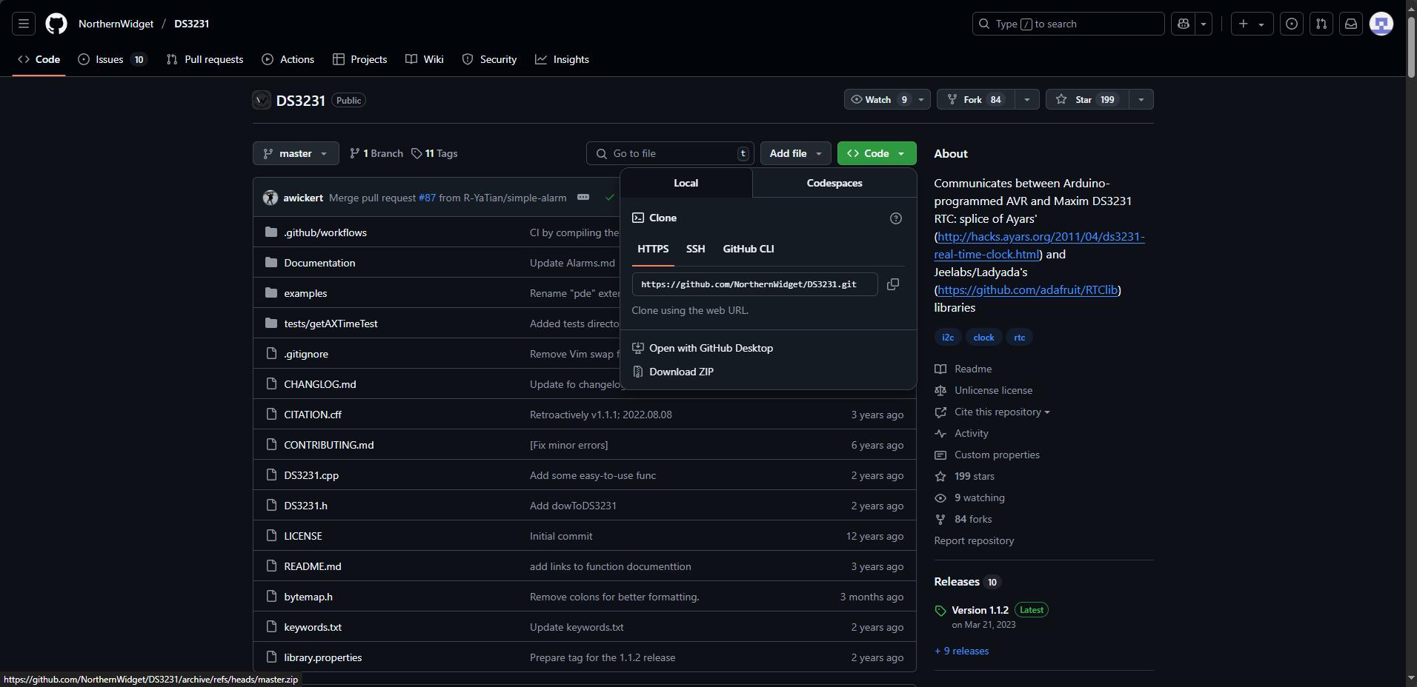Viewport: 1417px width, 687px height.
Task: Open the bytemap.h file
Action: click(x=308, y=597)
